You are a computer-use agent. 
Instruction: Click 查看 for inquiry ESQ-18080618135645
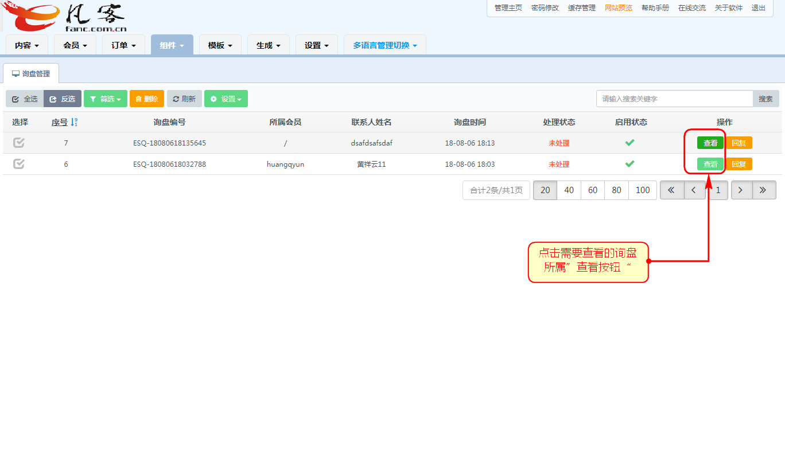coord(710,143)
